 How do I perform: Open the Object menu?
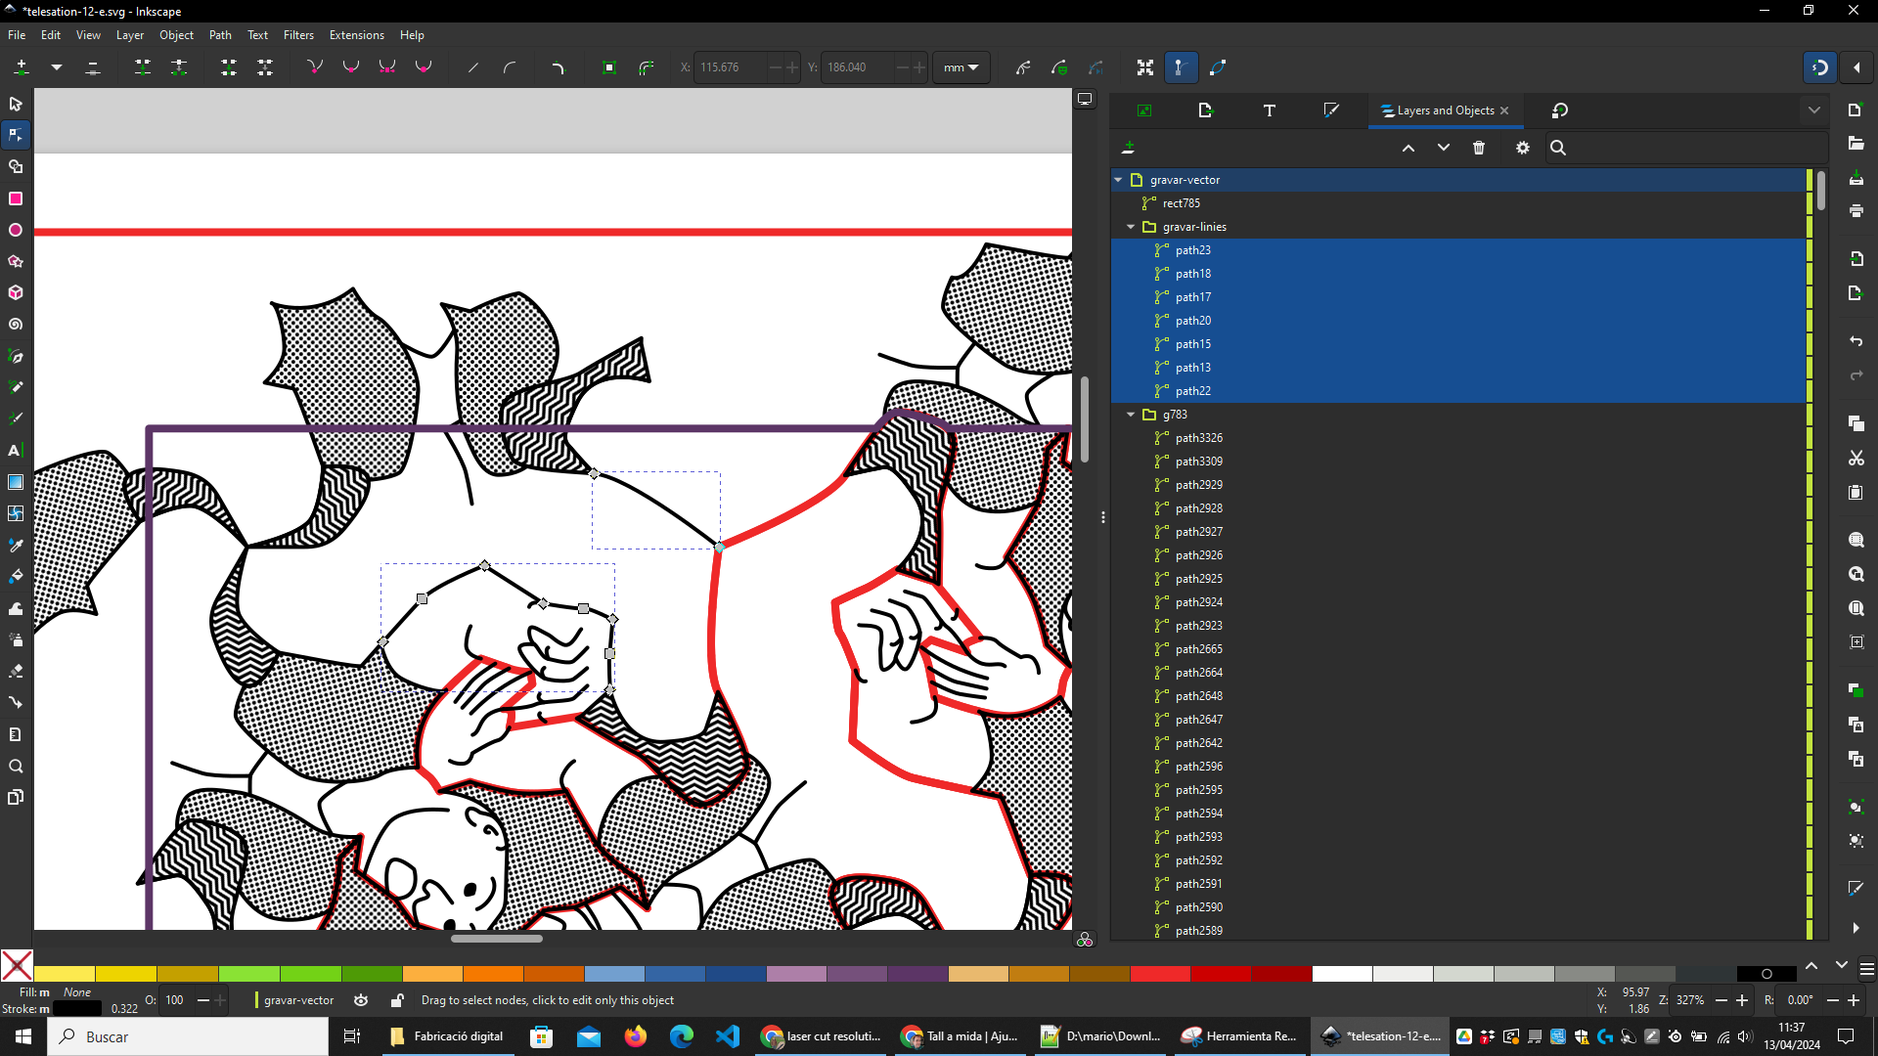(175, 35)
